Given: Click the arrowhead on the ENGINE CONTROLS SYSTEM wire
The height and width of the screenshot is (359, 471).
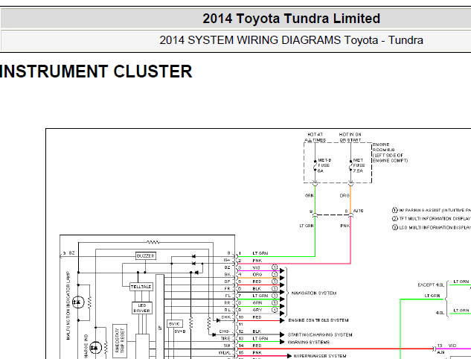Looking at the screenshot, I should point(282,320).
